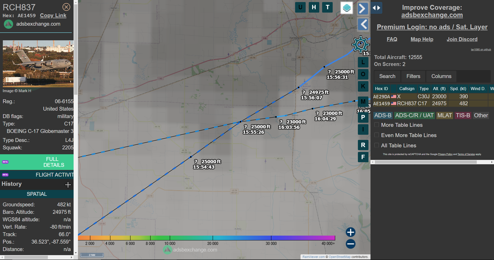Copy Link for aircraft AE1459
Screen dimensions: 494x260
(x=53, y=15)
